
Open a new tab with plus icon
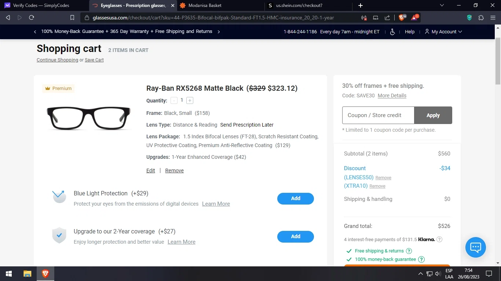[361, 5]
